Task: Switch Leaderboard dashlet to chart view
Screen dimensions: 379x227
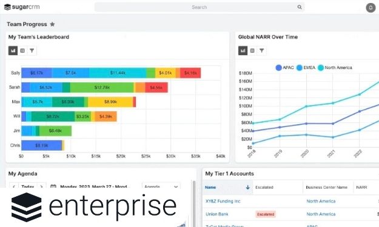Action: tap(13, 51)
